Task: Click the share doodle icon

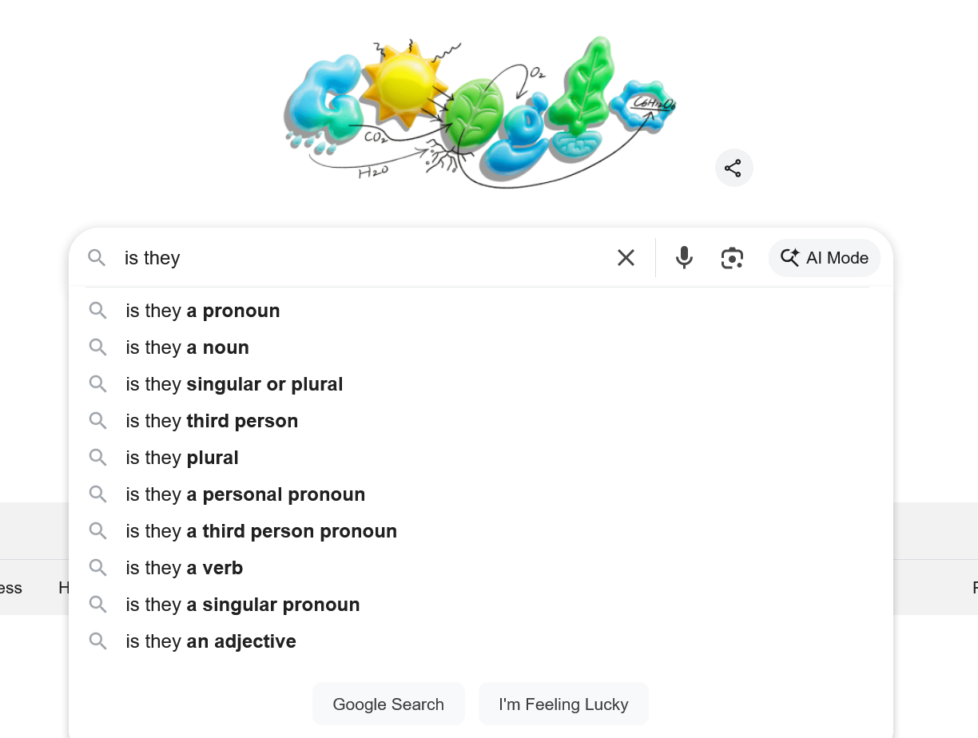Action: point(733,168)
